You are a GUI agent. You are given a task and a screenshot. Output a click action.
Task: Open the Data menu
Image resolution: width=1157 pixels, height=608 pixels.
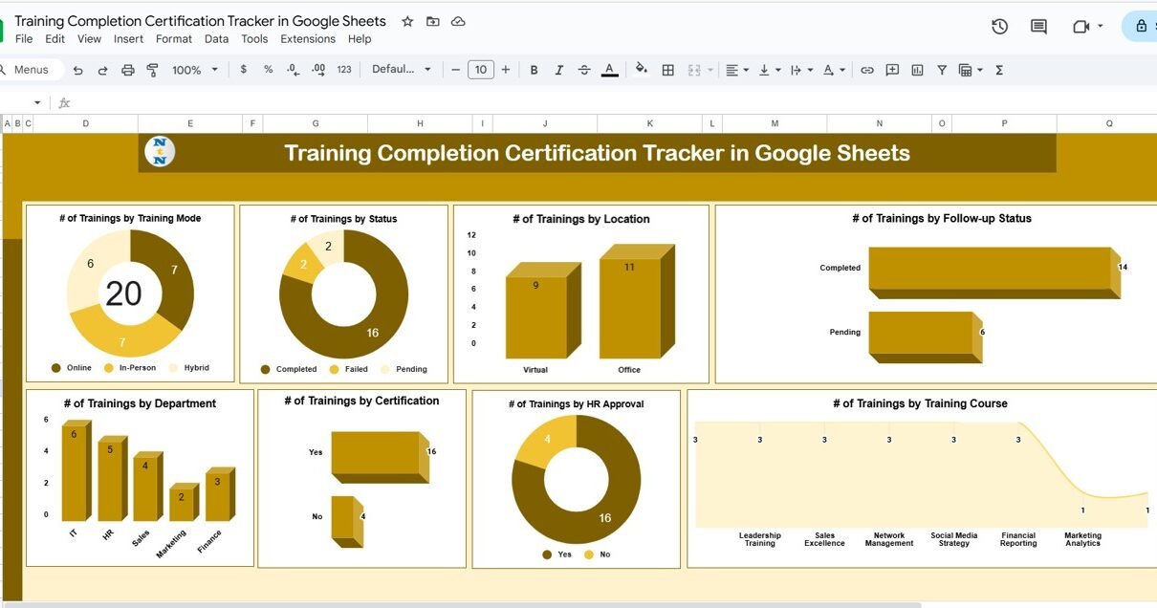coord(216,39)
